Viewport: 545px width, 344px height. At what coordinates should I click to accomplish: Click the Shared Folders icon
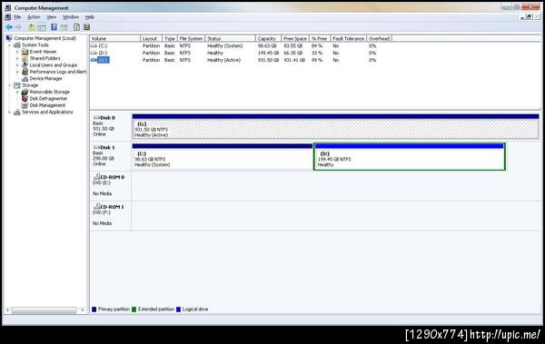coord(25,58)
